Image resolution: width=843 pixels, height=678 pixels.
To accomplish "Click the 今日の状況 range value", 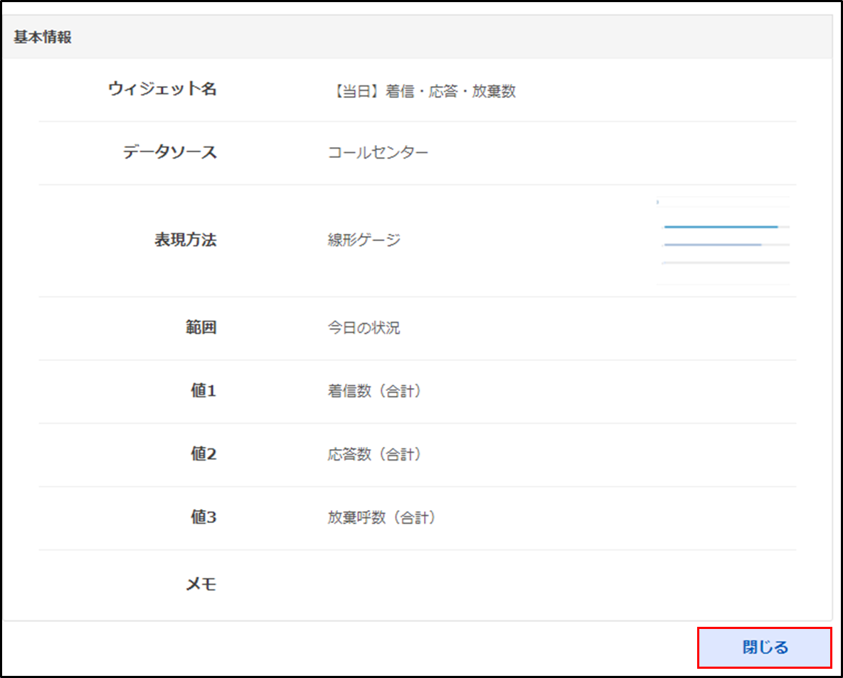I will point(364,328).
